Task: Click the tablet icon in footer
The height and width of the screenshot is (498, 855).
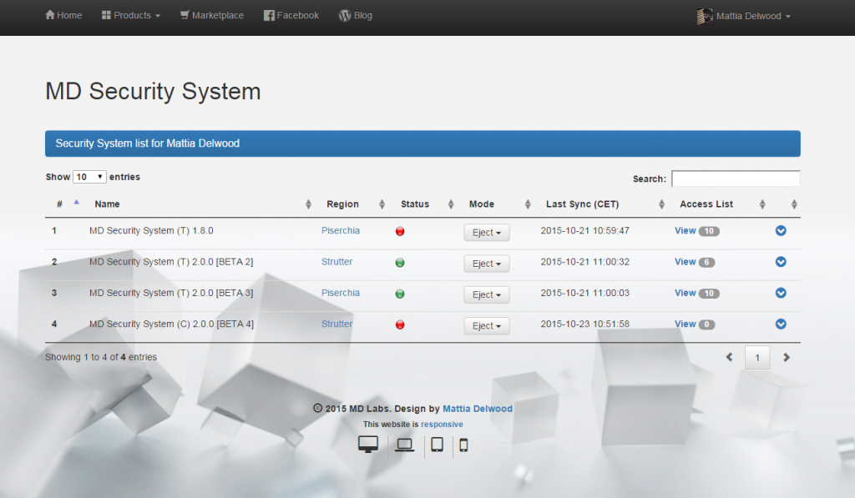Action: (437, 445)
